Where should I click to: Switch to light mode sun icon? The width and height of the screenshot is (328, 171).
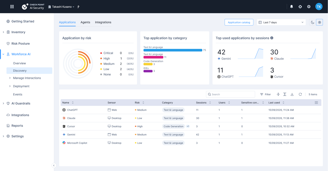[x=320, y=22]
